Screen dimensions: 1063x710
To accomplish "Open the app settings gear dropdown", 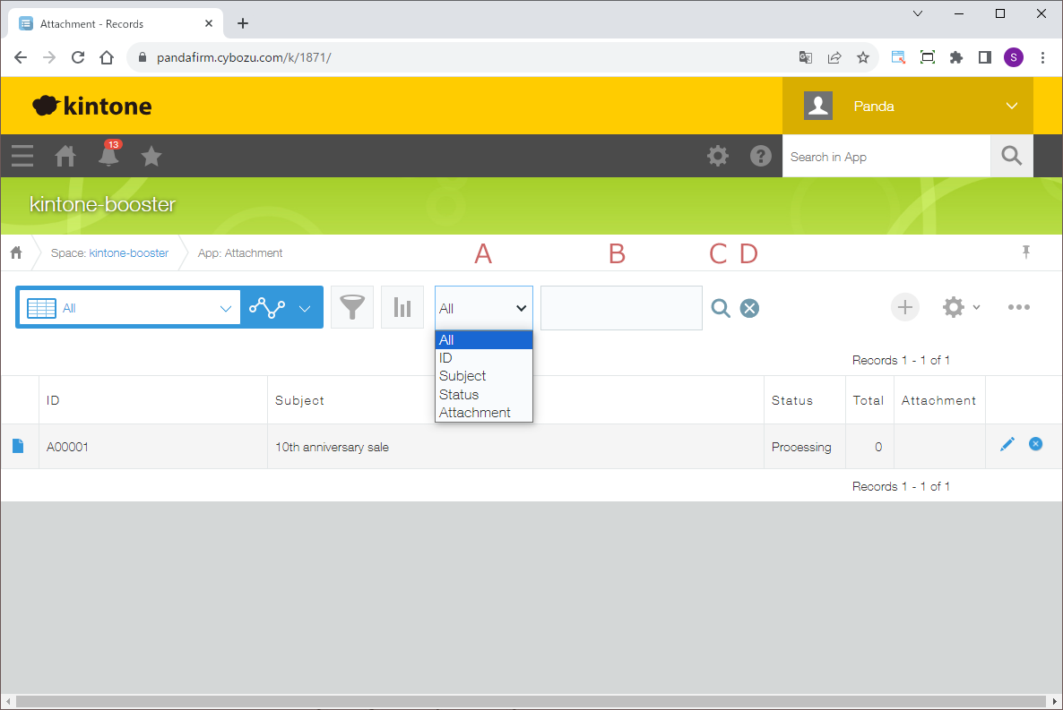I will click(x=961, y=307).
